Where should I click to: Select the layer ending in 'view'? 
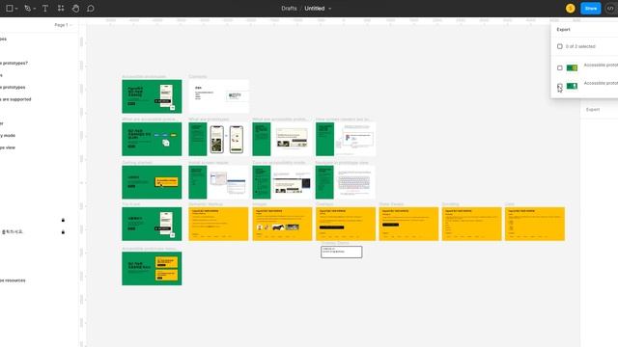coord(8,147)
